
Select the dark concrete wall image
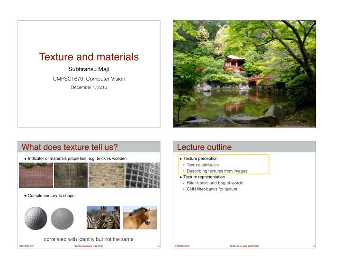point(71,175)
